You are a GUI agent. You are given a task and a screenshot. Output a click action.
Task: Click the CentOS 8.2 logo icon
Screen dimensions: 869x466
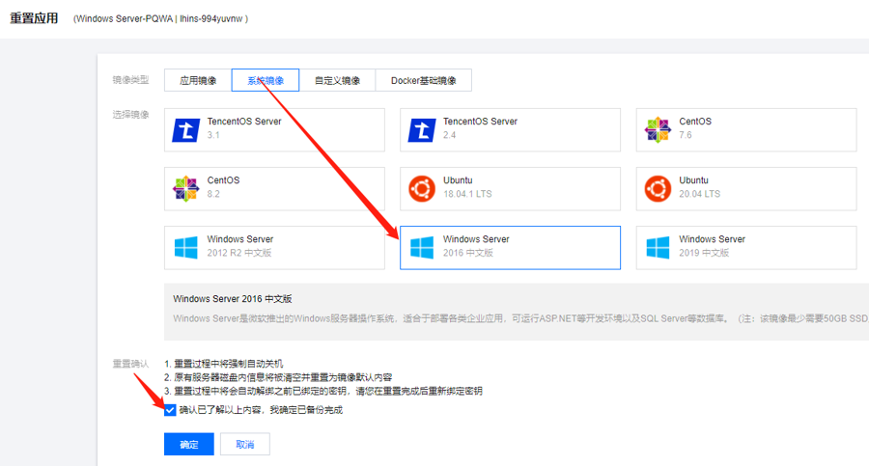coord(186,188)
